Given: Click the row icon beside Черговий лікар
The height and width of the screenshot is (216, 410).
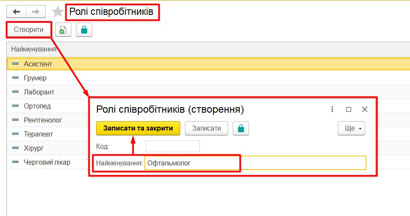Looking at the screenshot, I should tap(15, 162).
